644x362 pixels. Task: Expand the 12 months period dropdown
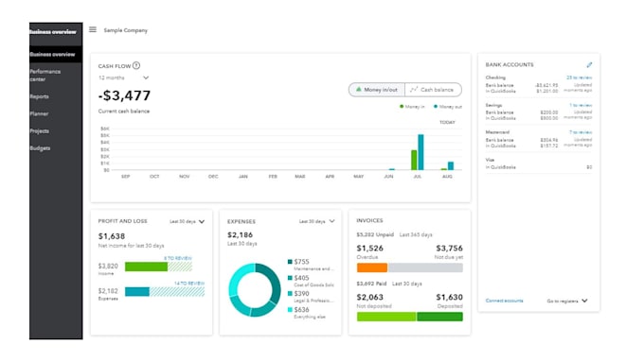point(123,78)
